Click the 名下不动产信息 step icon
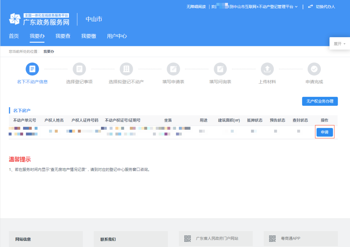Viewport: 350px width, 247px height. [32, 69]
